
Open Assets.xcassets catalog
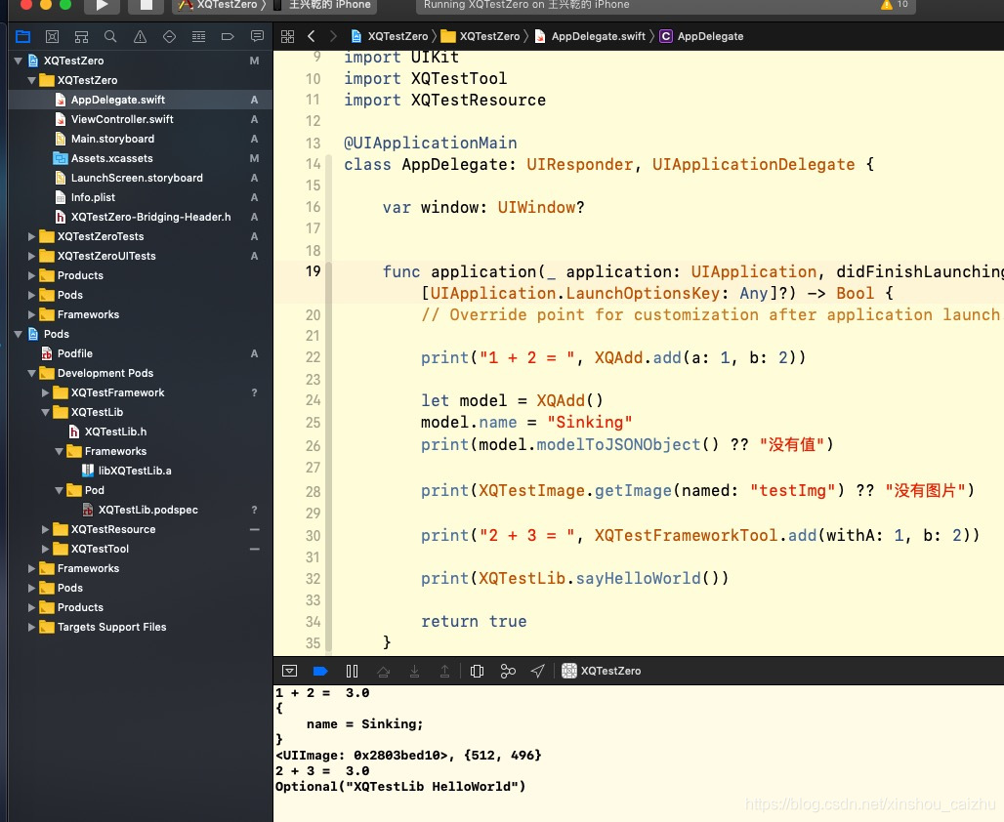pos(112,159)
